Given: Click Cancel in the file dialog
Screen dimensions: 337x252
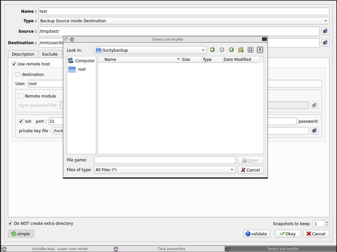Looking at the screenshot, I should pos(251,170).
